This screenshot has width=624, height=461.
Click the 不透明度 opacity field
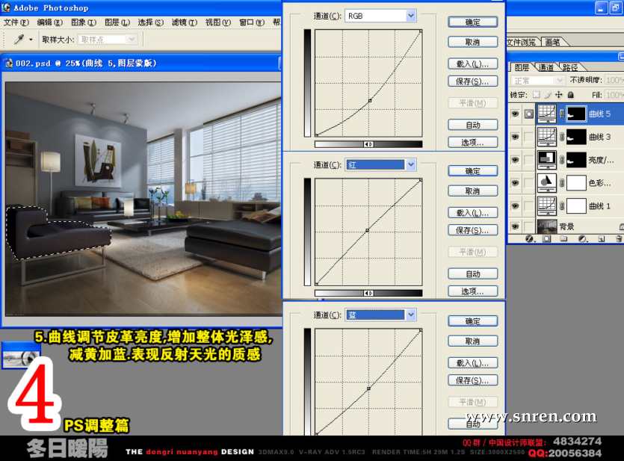tap(614, 81)
